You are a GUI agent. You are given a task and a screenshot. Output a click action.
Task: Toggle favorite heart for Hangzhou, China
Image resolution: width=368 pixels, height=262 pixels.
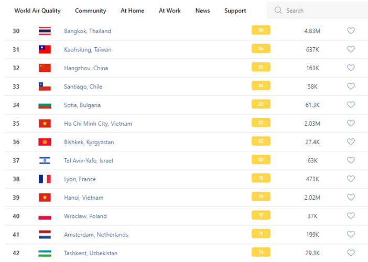coord(351,68)
